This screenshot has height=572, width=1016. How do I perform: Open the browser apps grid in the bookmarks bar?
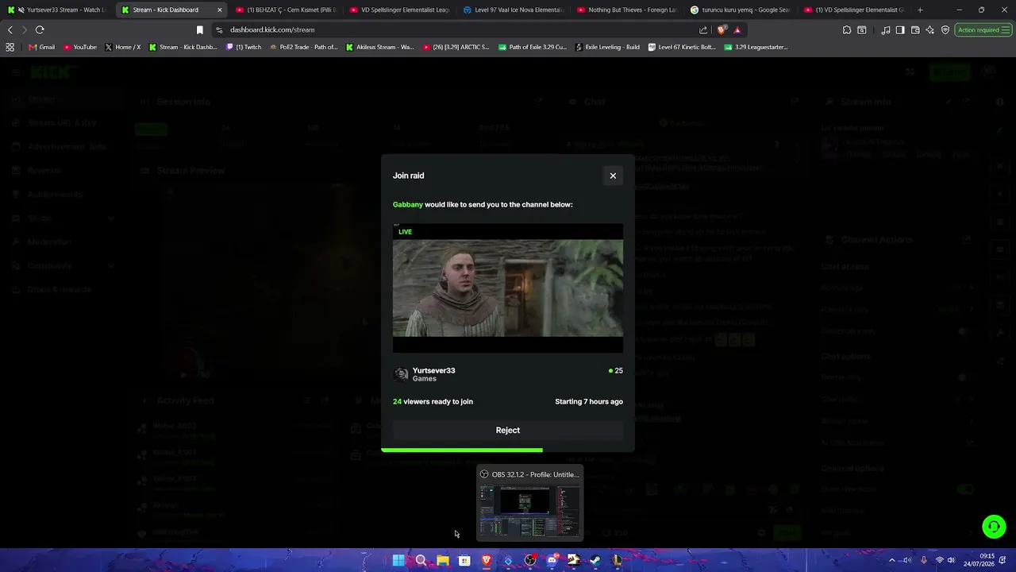tap(10, 47)
